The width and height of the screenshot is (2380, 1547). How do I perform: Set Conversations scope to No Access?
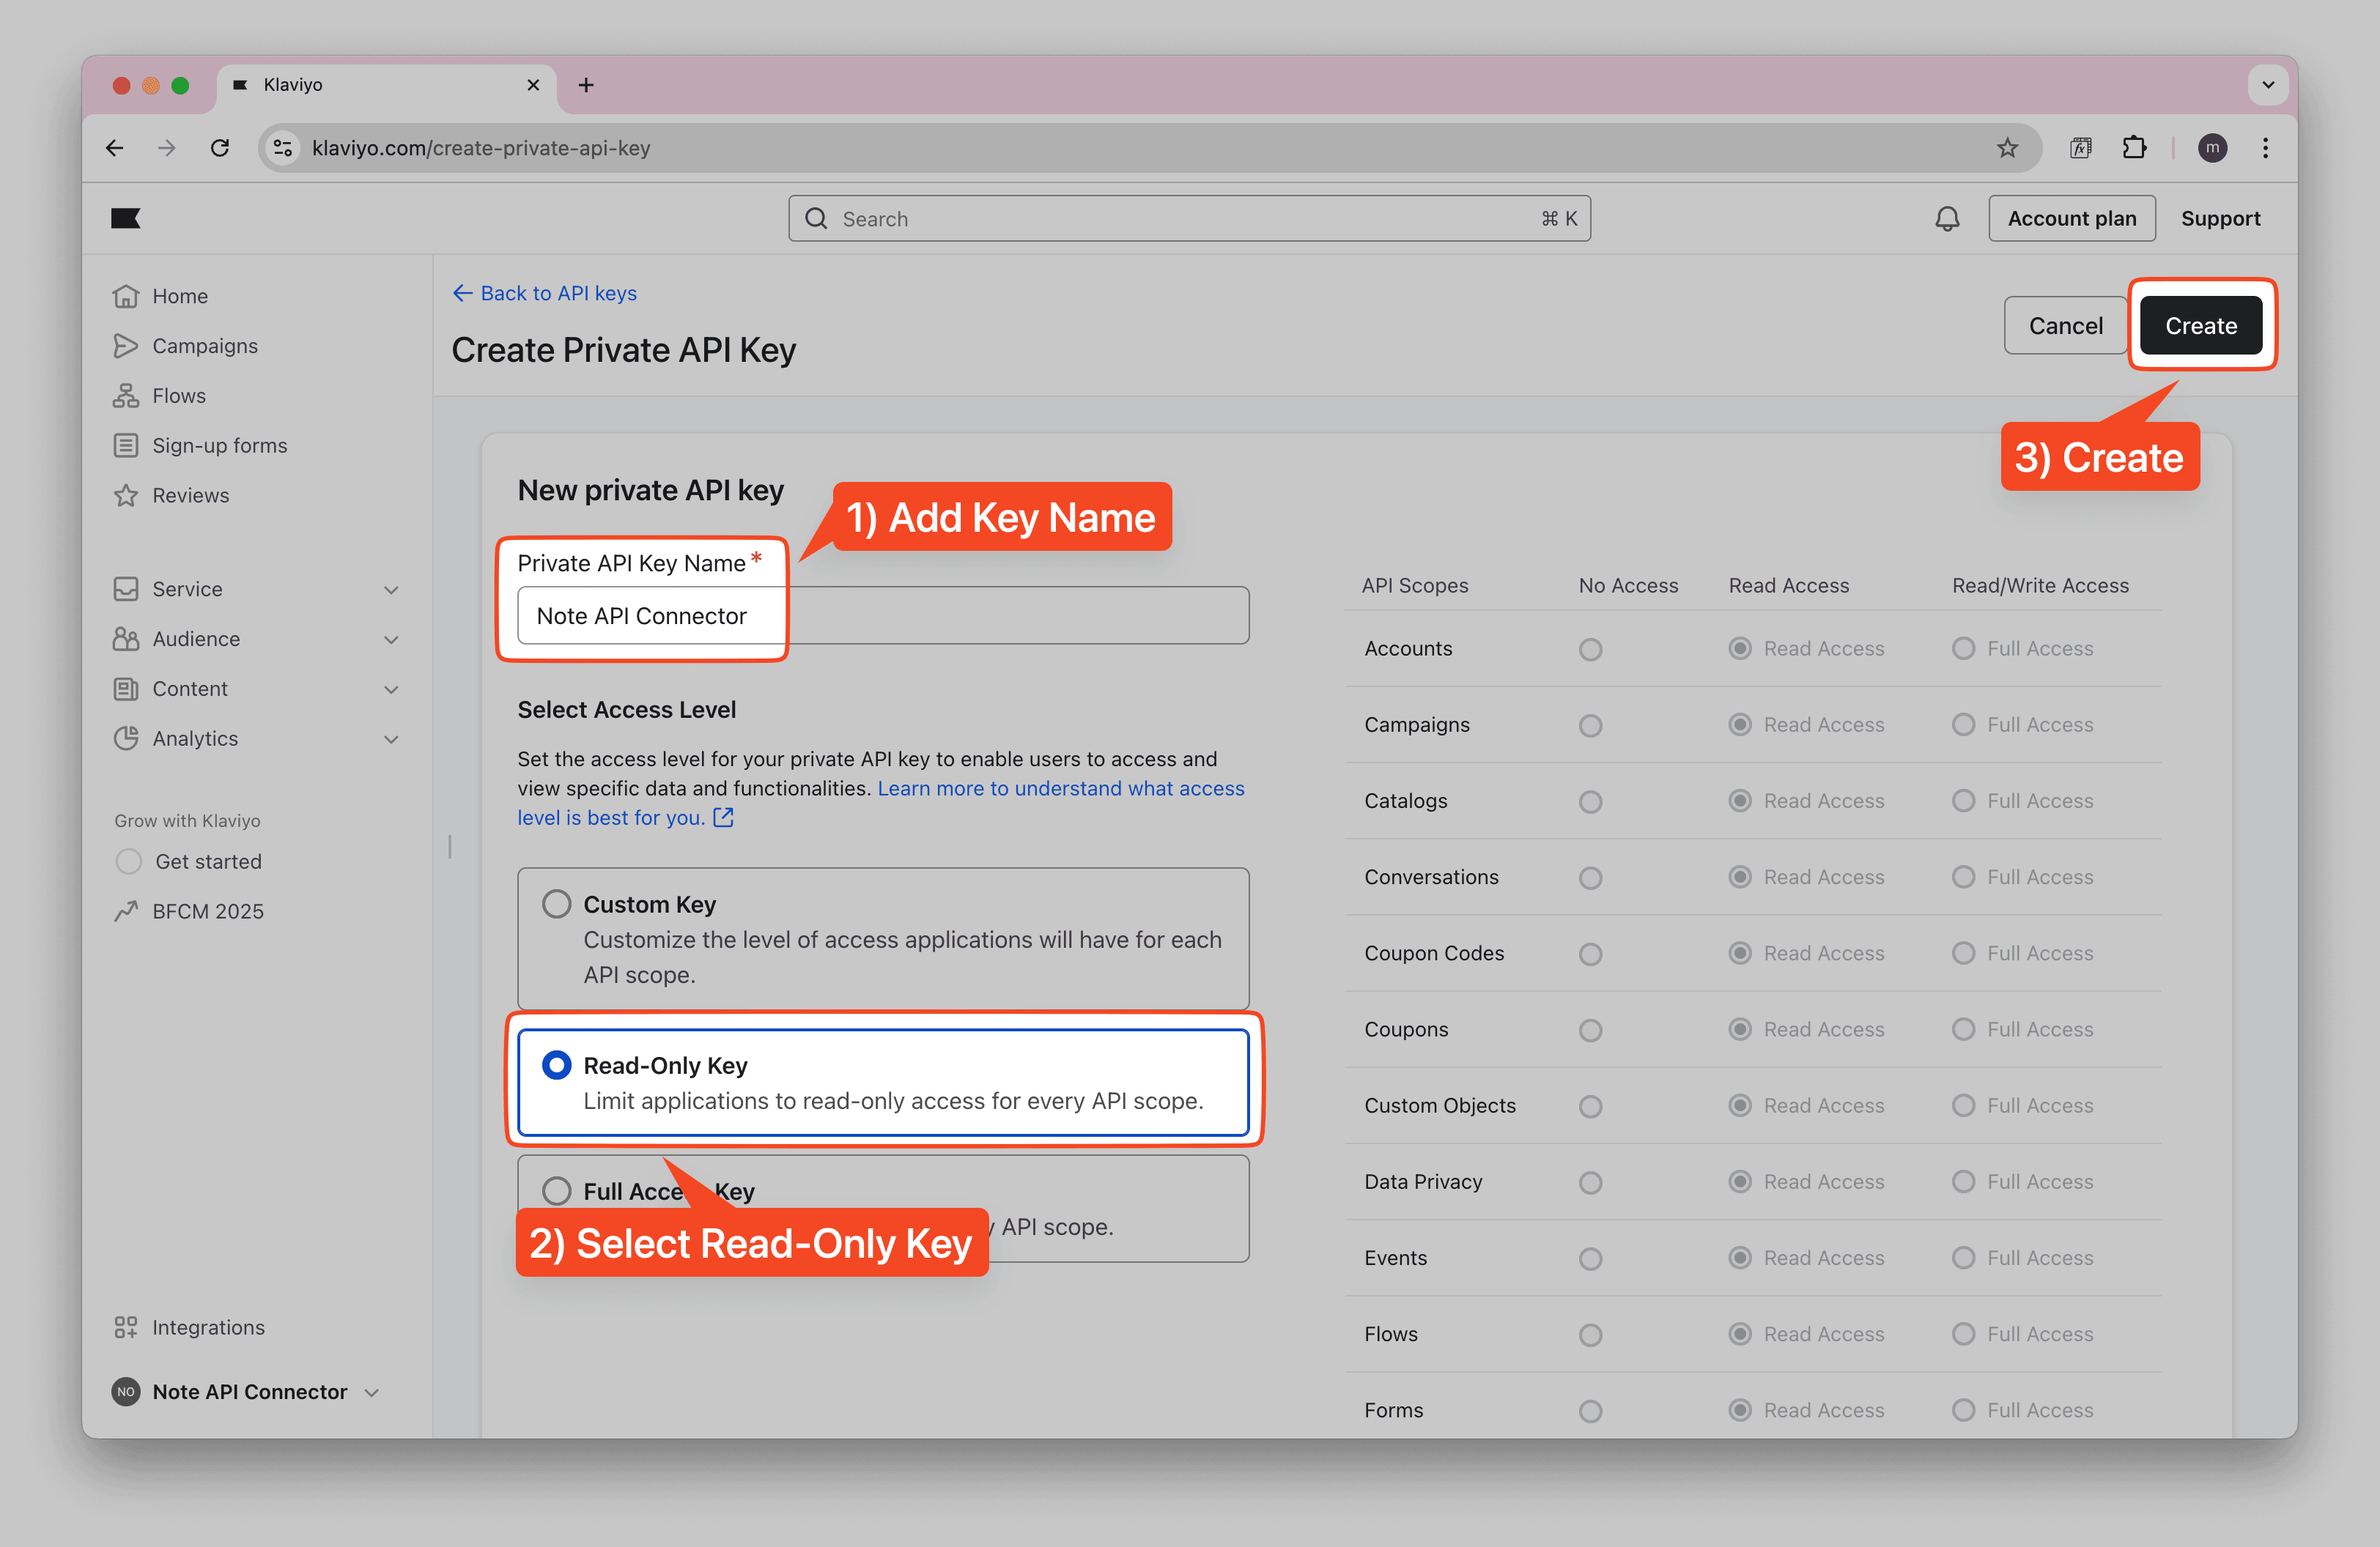pos(1590,878)
